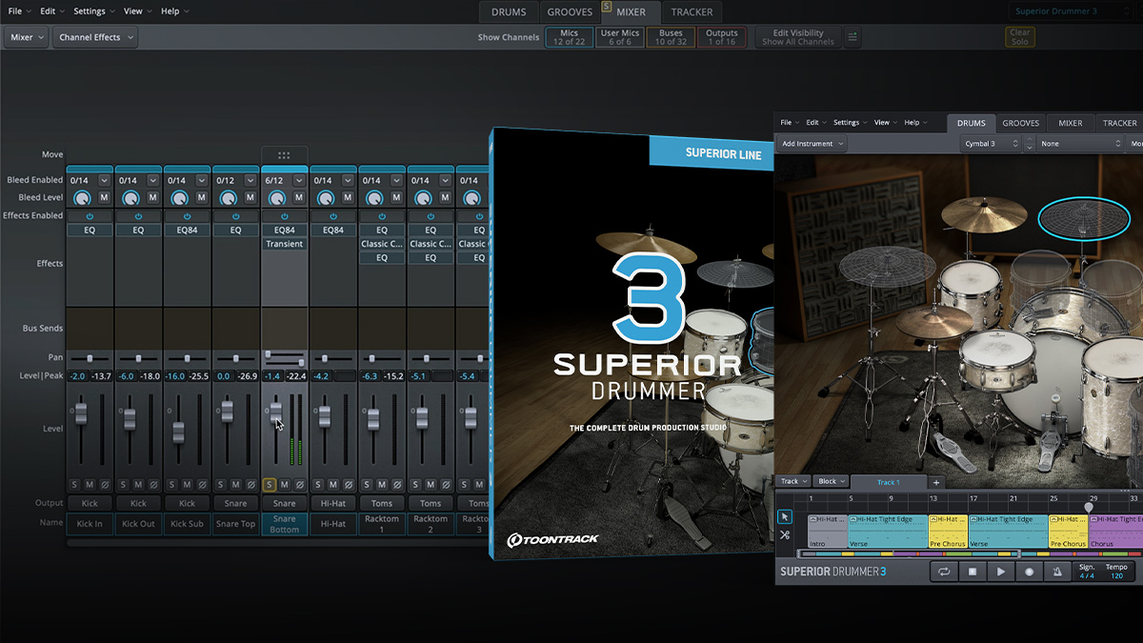Click phase invert icon on Snare Bottom channel
1143x643 pixels.
tap(299, 485)
